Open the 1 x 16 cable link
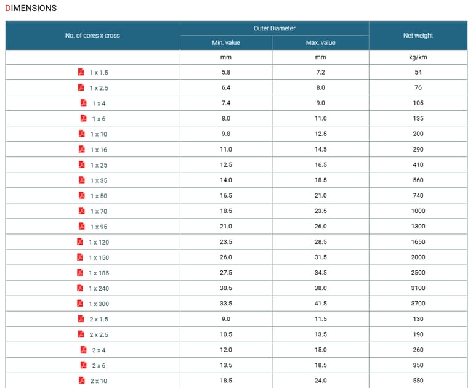 pyautogui.click(x=99, y=150)
